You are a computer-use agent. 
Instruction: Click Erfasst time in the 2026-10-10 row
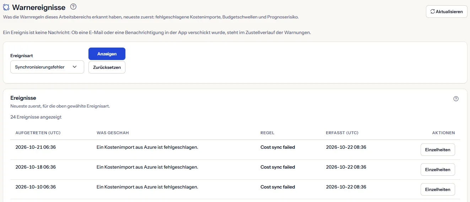[346, 187]
